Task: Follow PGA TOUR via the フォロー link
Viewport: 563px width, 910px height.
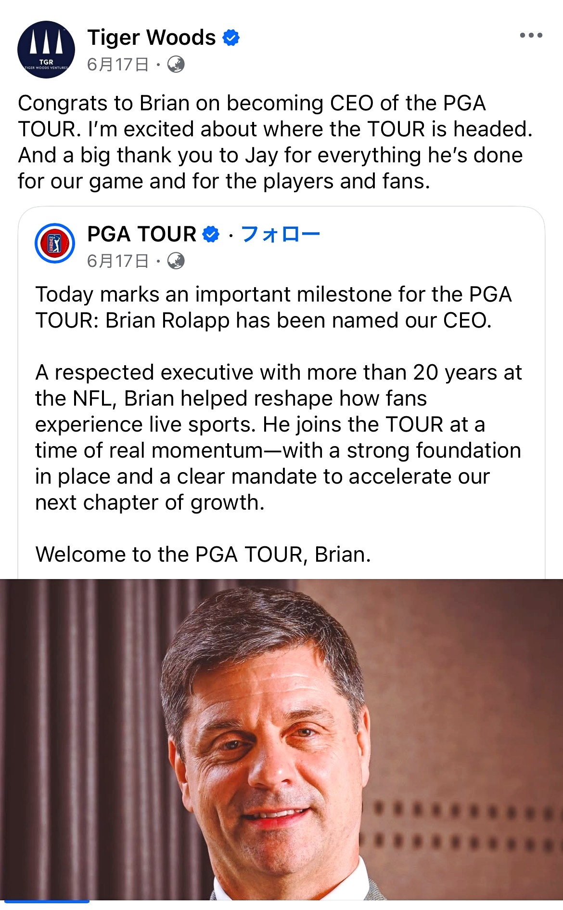Action: pos(280,234)
